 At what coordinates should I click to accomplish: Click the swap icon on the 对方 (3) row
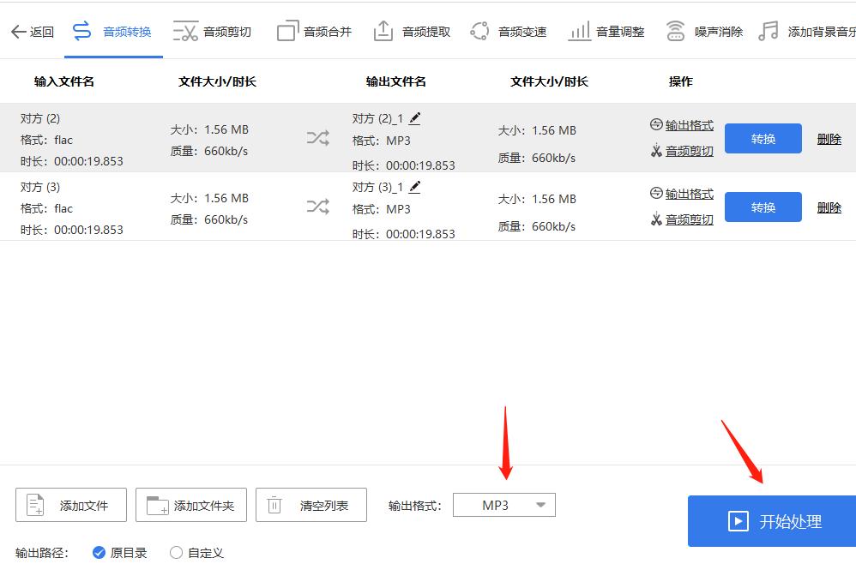(318, 207)
